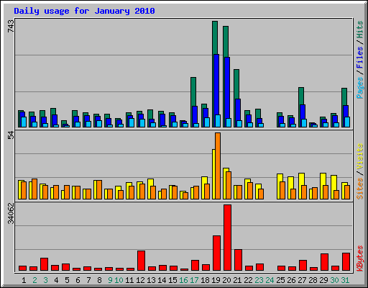Click the tallest green hits bar for day 19
Viewport: 368px width, 288px height.
215,37
